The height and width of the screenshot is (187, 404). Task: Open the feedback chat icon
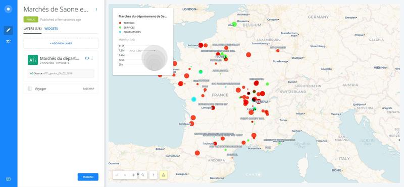8,179
